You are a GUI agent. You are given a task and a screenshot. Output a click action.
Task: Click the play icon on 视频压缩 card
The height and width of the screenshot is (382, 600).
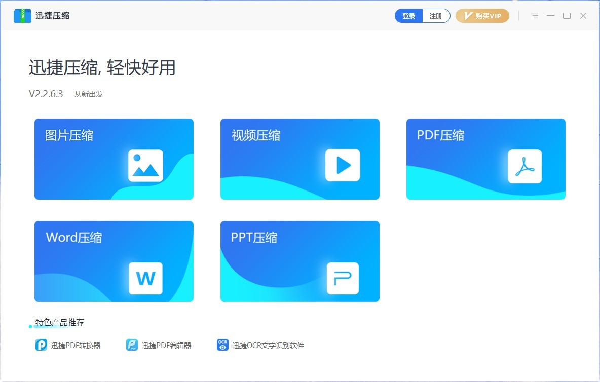pos(343,165)
